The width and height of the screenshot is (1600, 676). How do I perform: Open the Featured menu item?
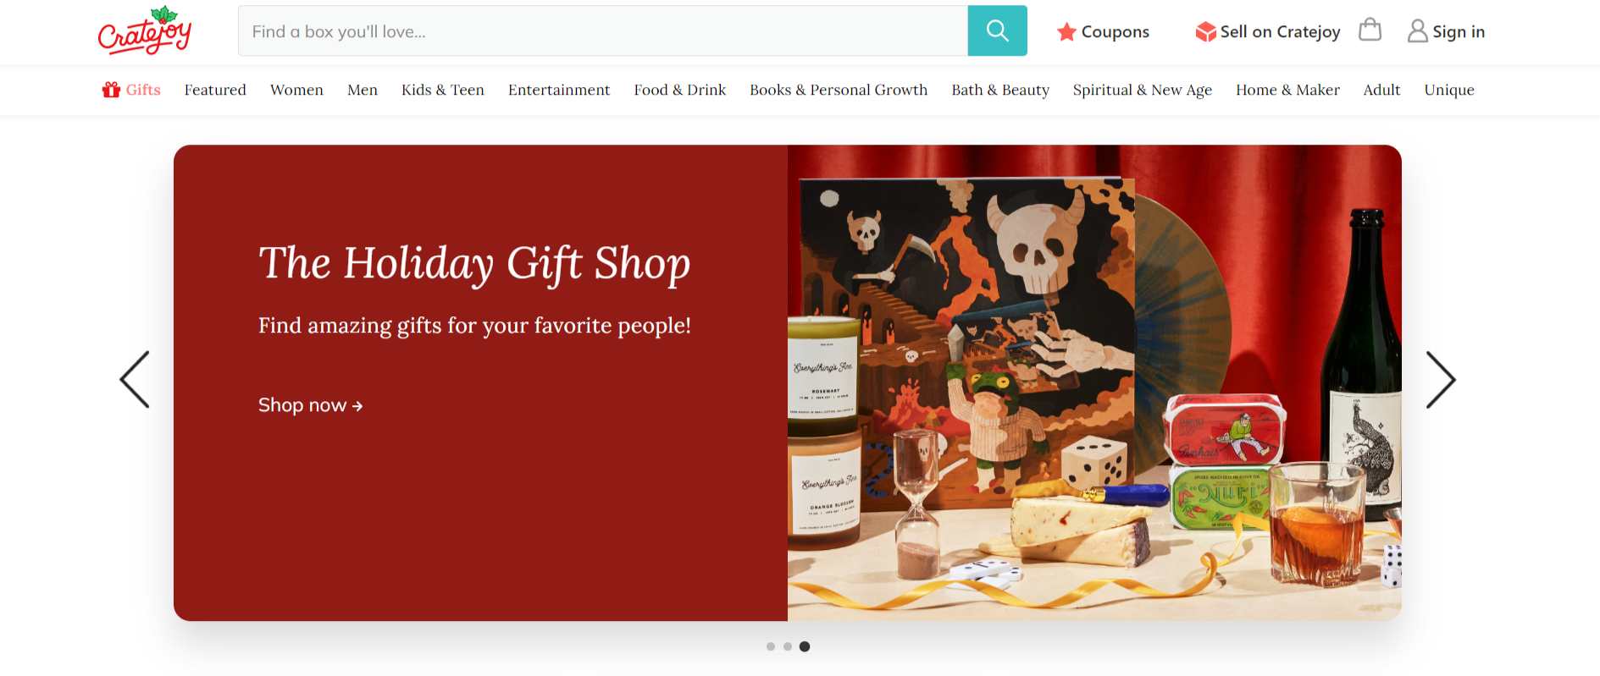[215, 90]
